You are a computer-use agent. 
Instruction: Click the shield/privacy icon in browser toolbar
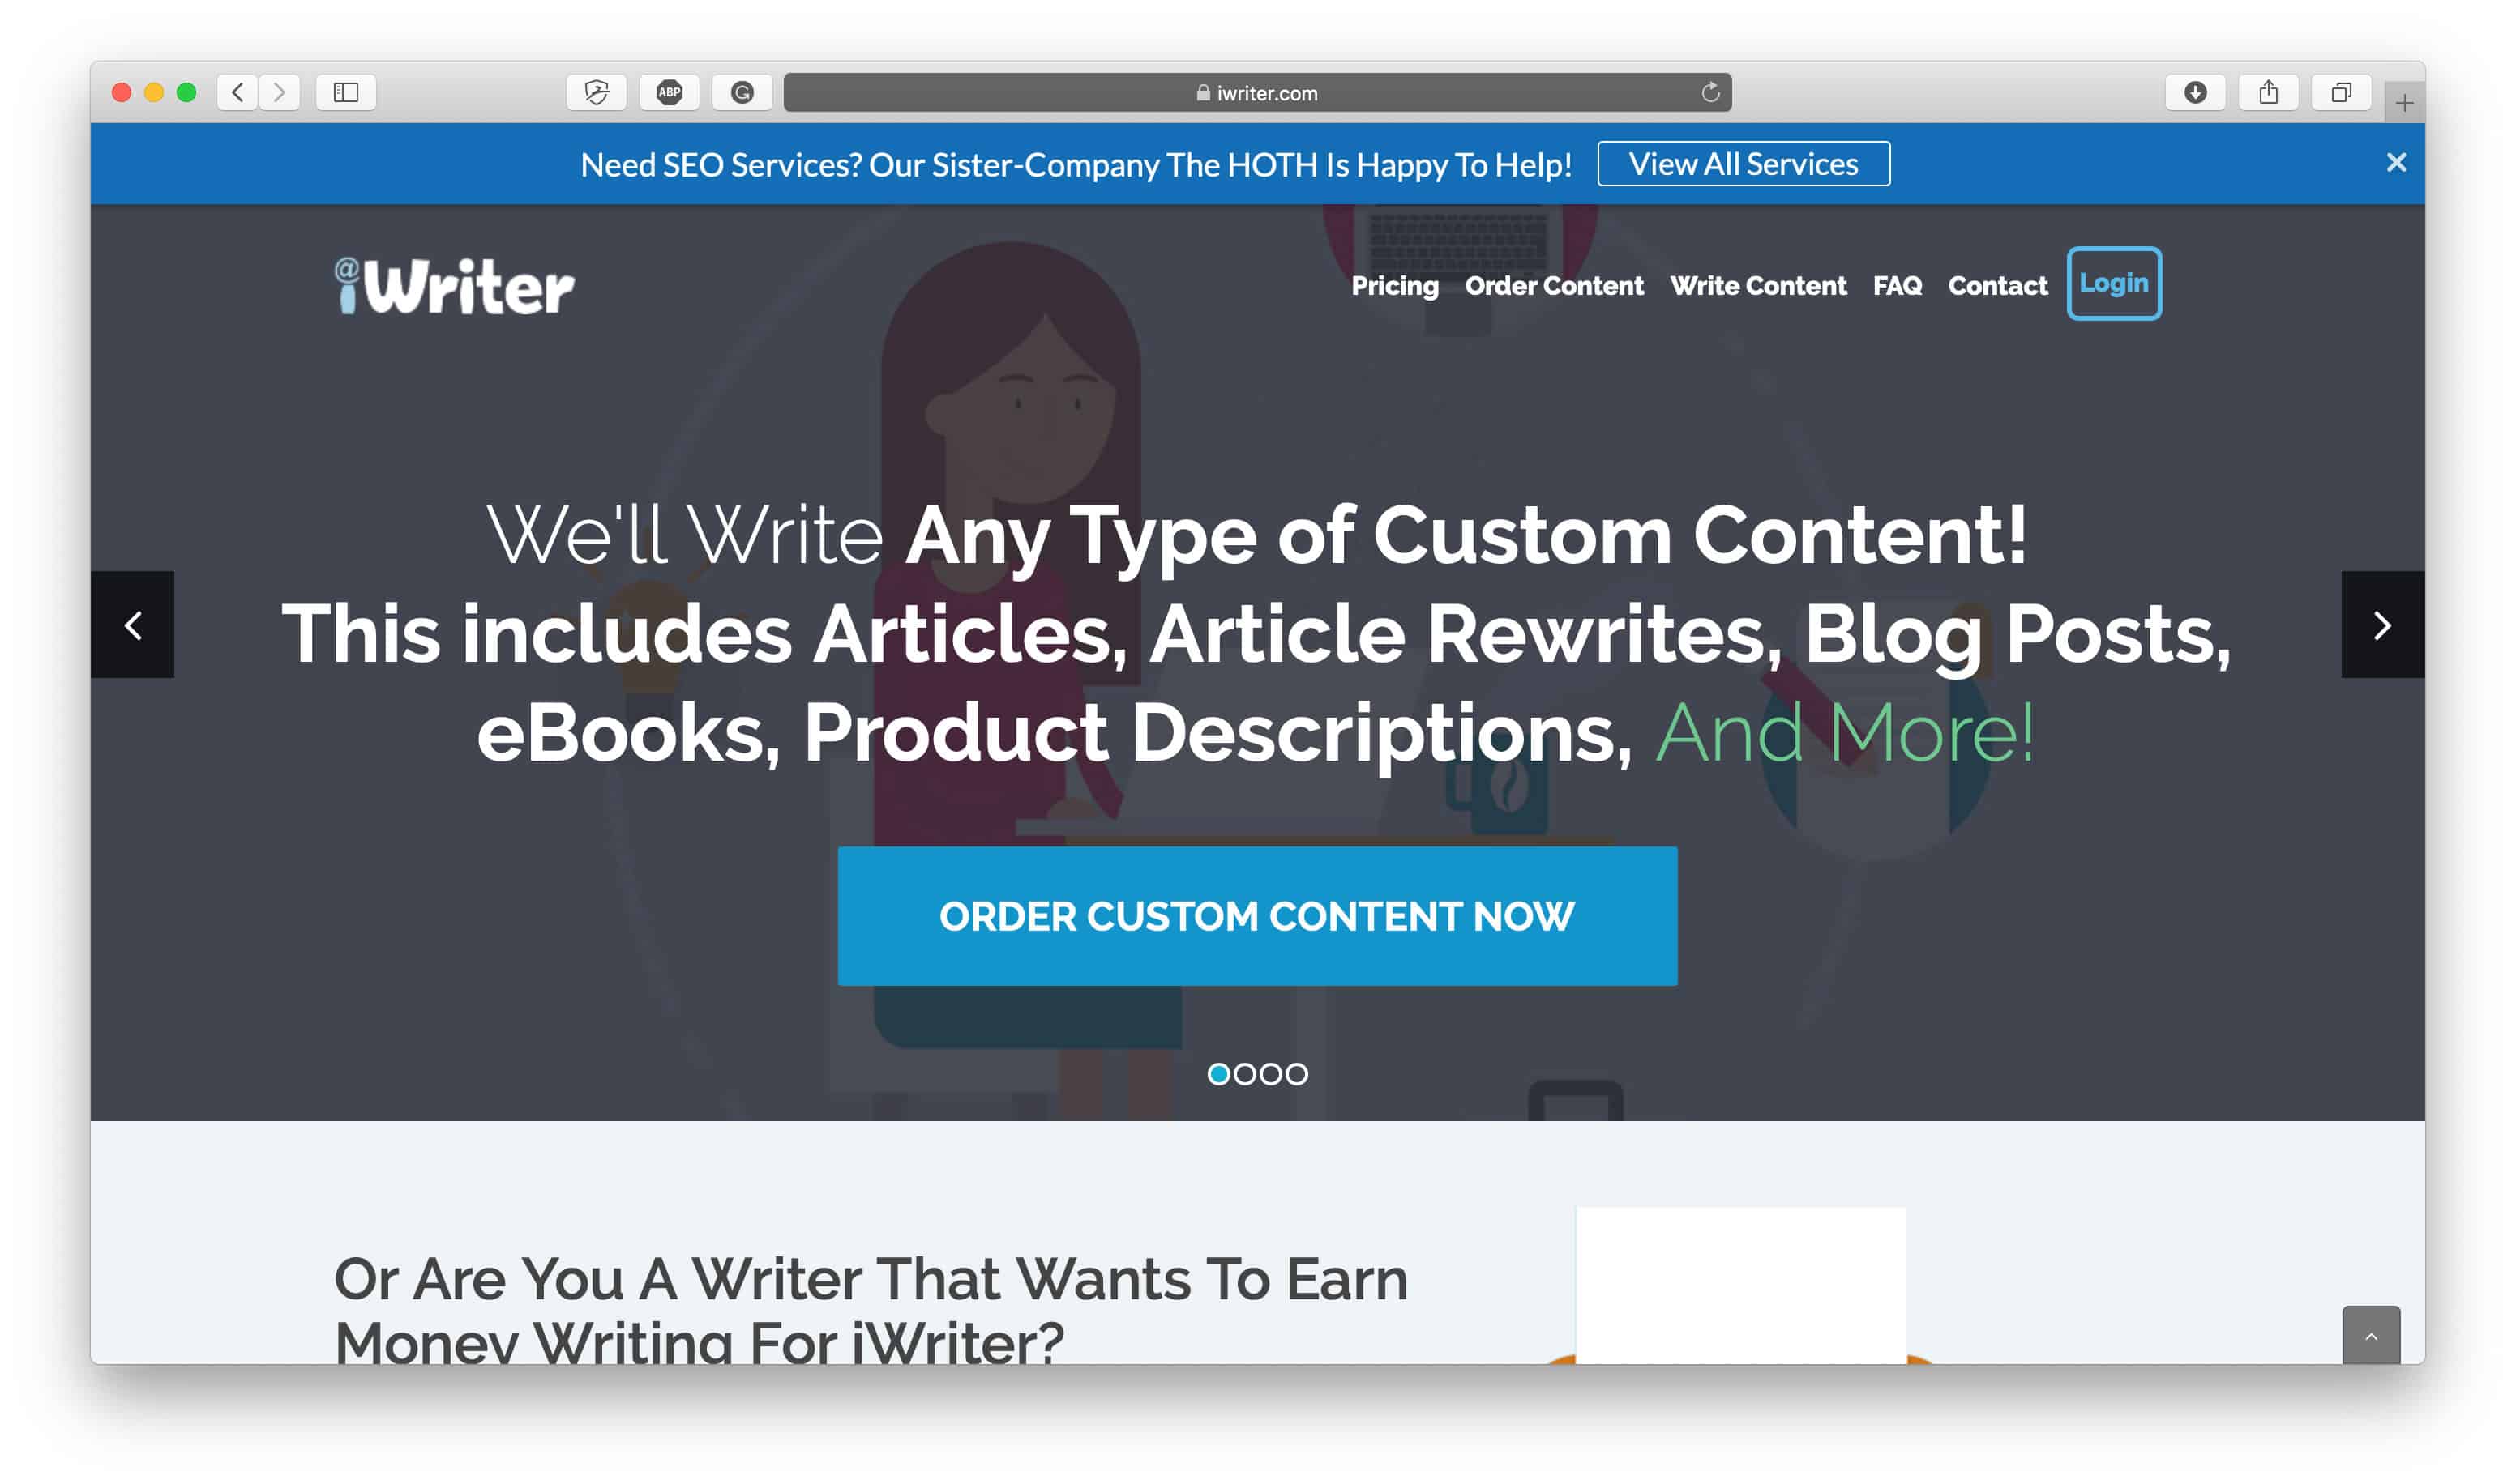point(596,90)
